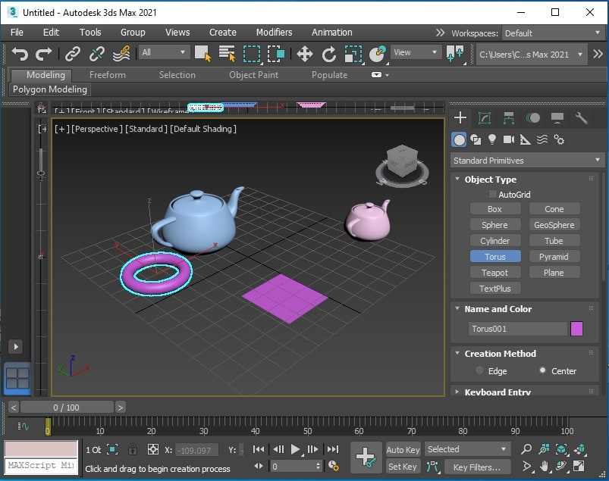Select the Systems category icon

pos(559,139)
